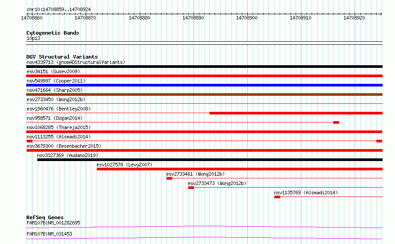
Task: Open the DGV Structural Variants track title
Action: point(62,57)
